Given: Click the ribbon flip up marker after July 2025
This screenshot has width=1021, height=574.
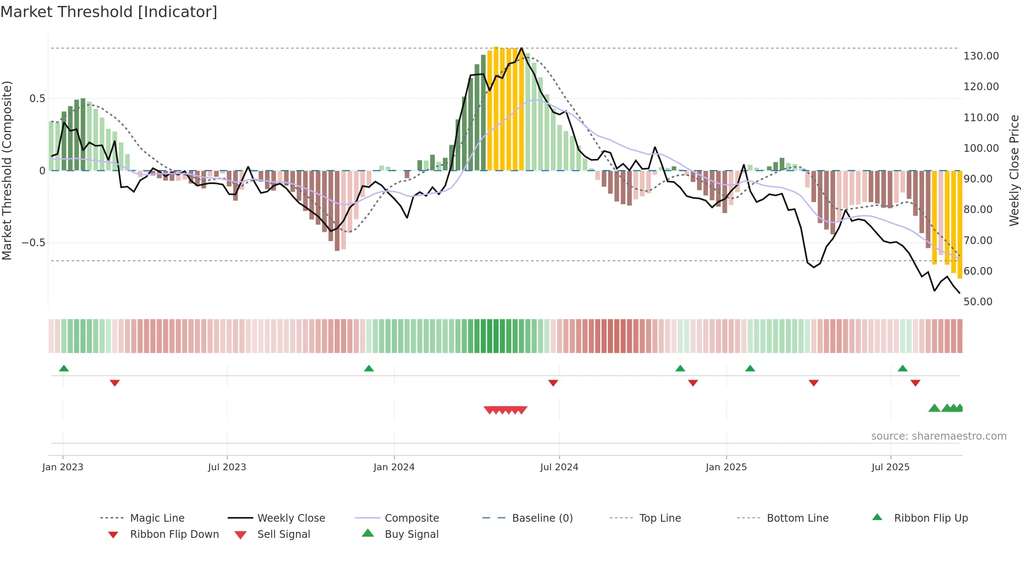Looking at the screenshot, I should 903,368.
